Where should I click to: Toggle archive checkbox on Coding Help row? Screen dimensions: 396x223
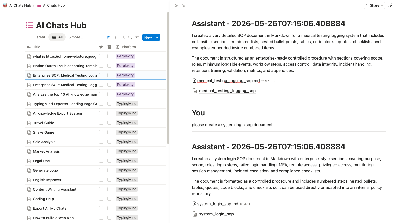click(109, 199)
